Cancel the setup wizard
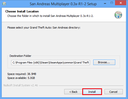 (113, 92)
